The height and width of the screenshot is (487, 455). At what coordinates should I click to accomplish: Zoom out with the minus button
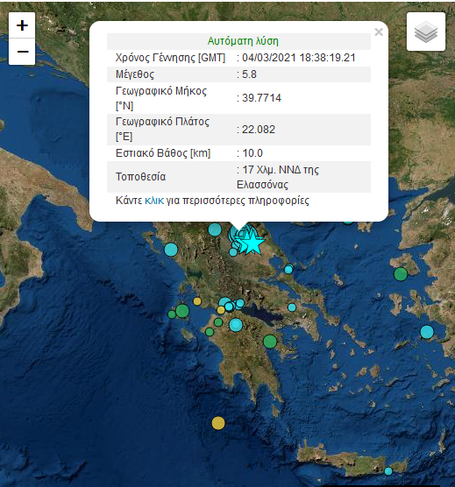coord(22,52)
